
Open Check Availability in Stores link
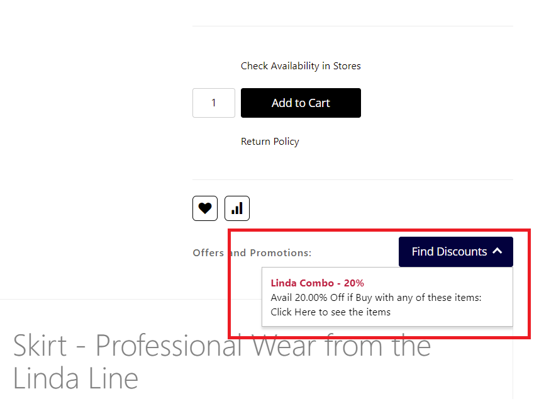pos(301,66)
